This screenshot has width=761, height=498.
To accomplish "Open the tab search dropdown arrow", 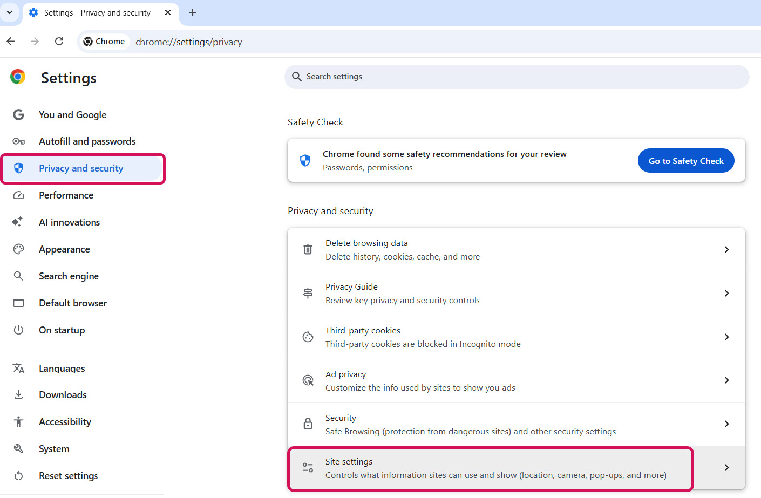I will [x=10, y=12].
